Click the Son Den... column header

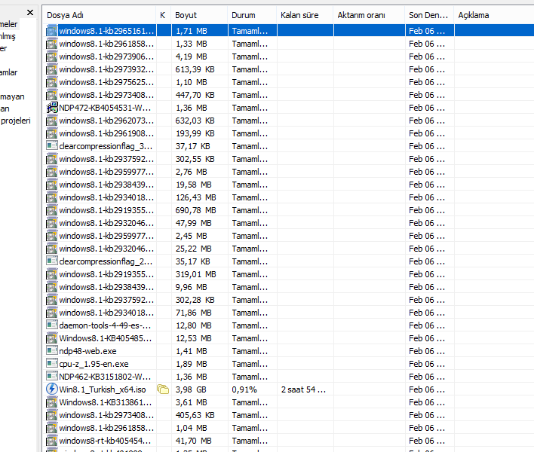pyautogui.click(x=429, y=15)
